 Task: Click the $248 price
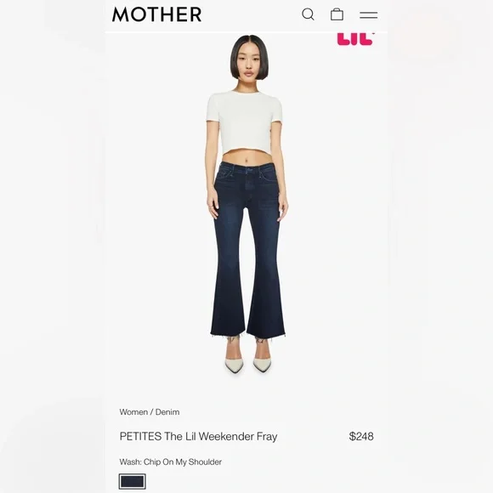(x=361, y=436)
